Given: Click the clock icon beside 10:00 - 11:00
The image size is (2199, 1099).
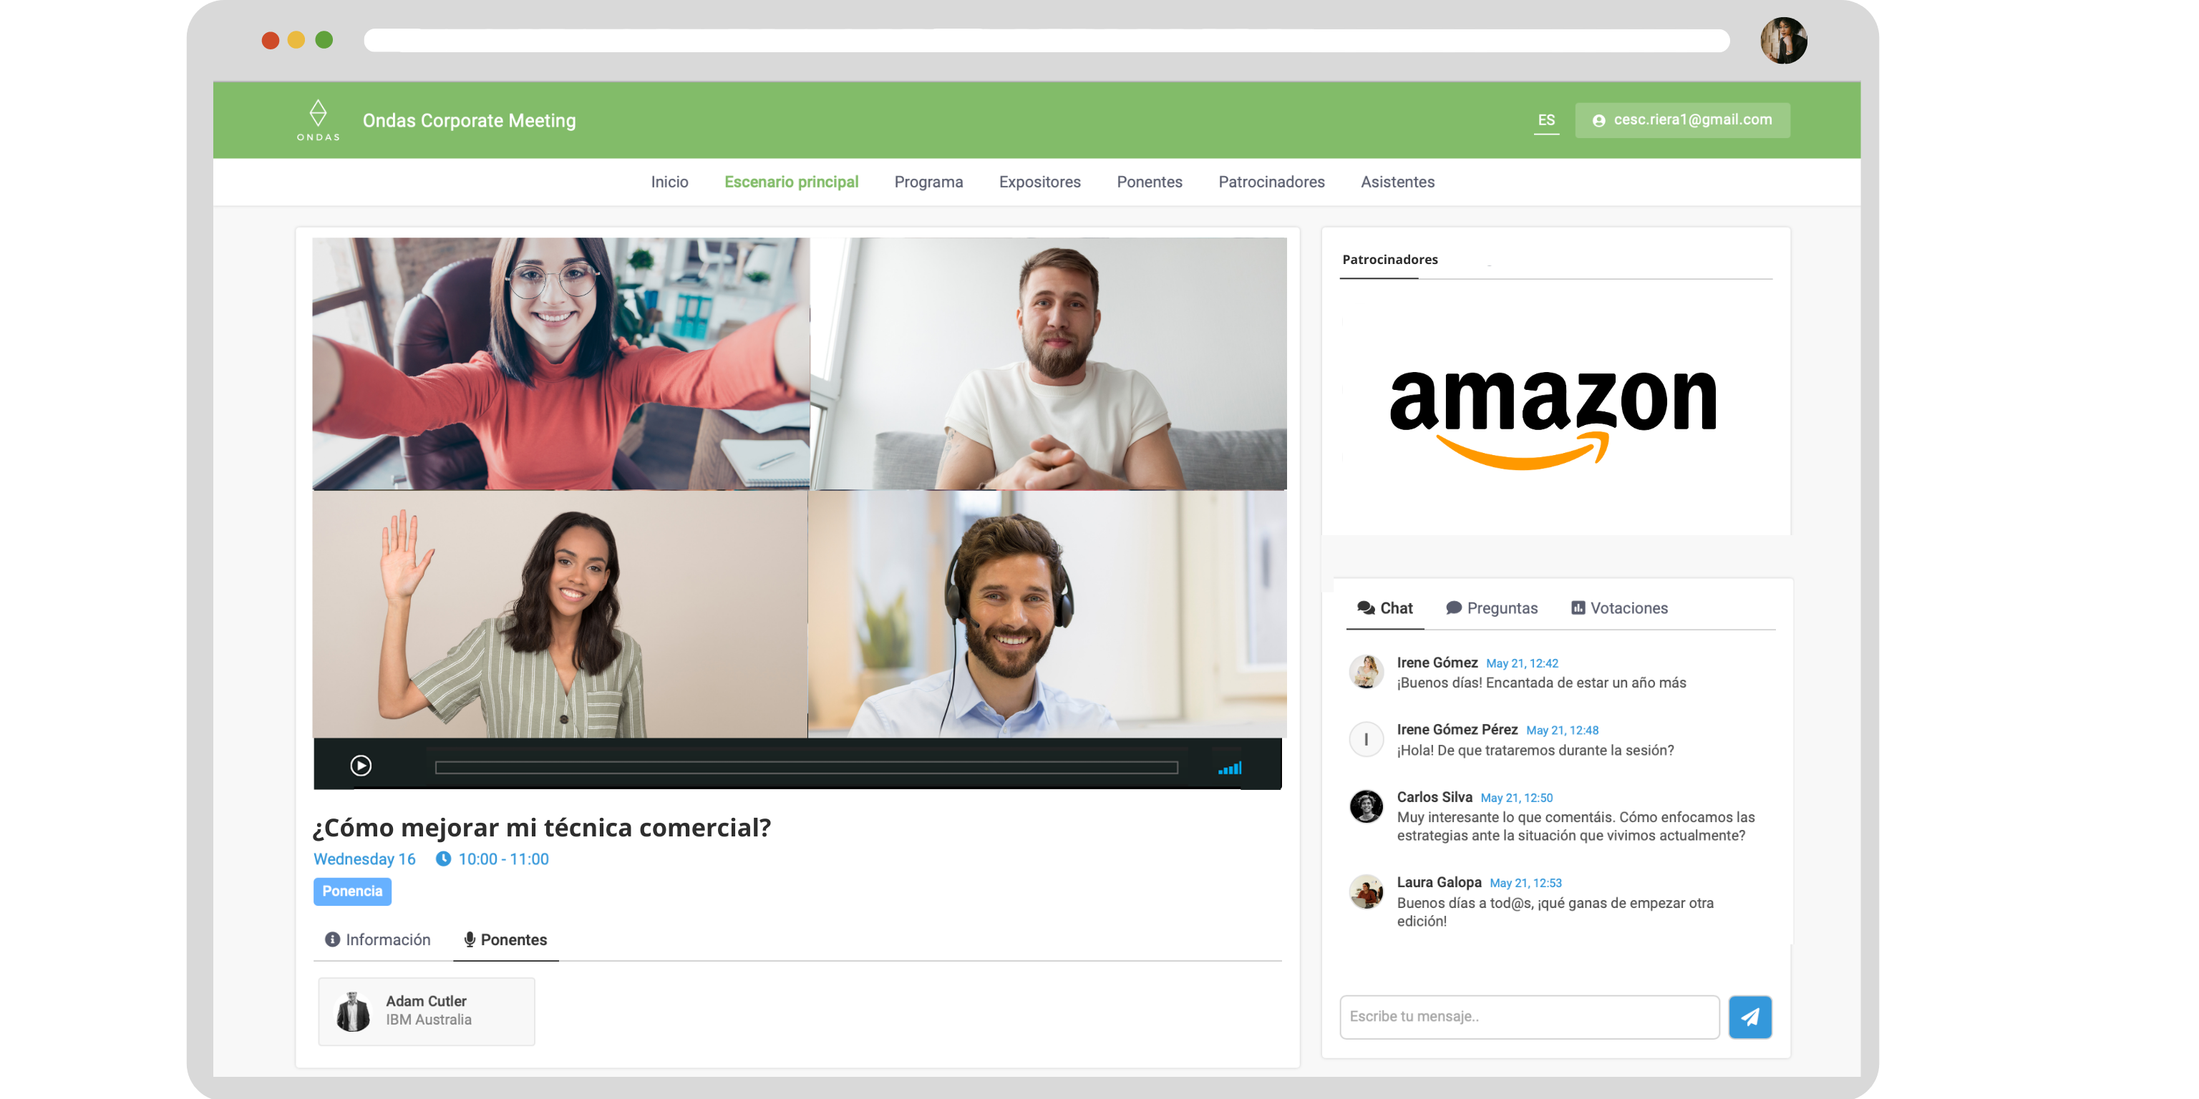Looking at the screenshot, I should pos(443,859).
